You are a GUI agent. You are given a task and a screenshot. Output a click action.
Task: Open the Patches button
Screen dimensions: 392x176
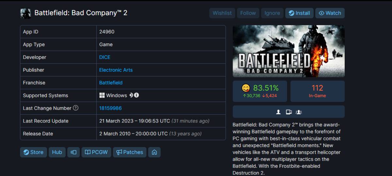click(130, 152)
